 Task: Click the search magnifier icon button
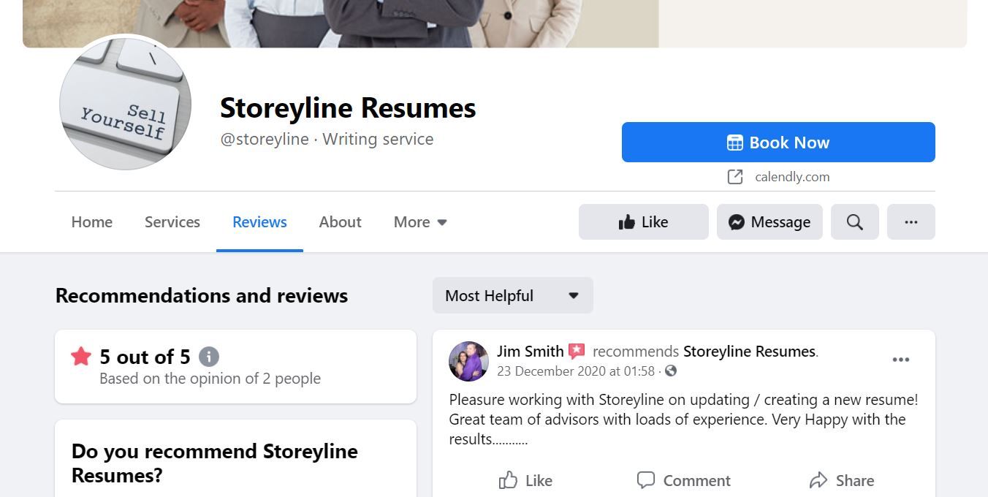854,222
